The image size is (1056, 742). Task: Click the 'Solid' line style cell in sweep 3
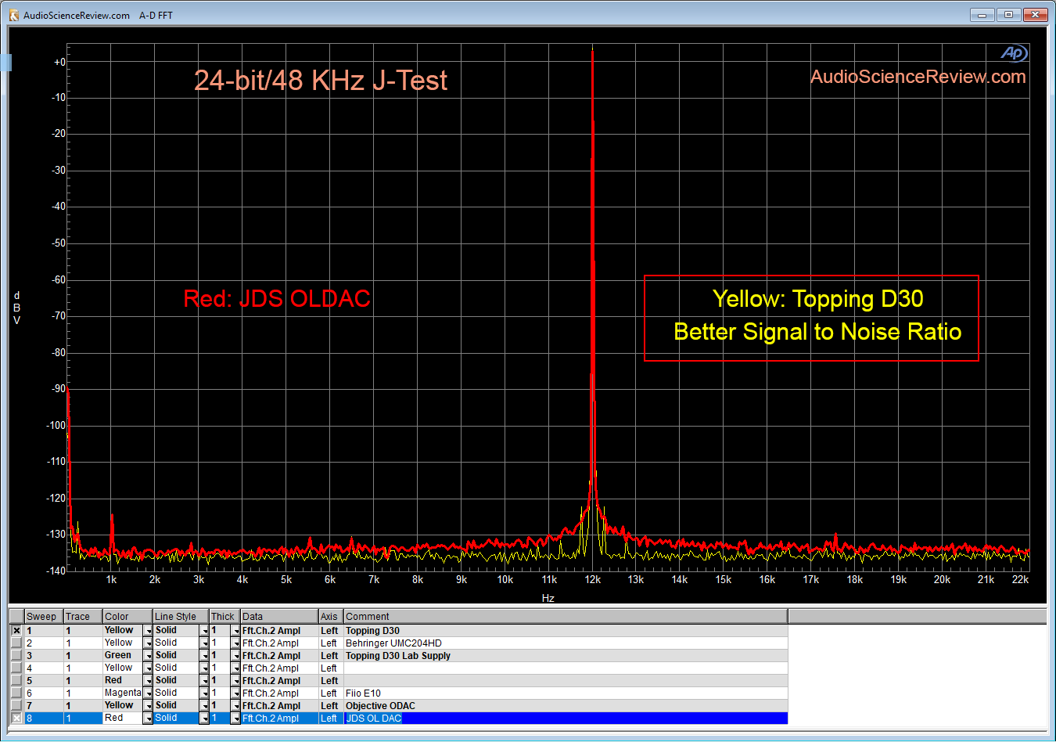point(176,655)
